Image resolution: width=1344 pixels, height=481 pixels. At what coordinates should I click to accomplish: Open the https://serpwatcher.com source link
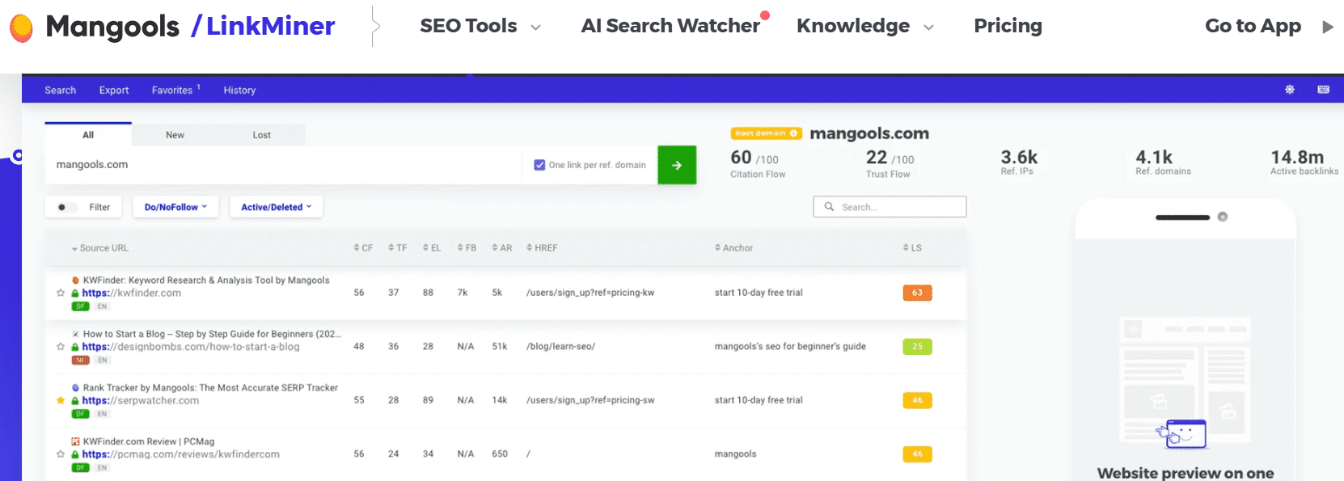click(x=140, y=401)
